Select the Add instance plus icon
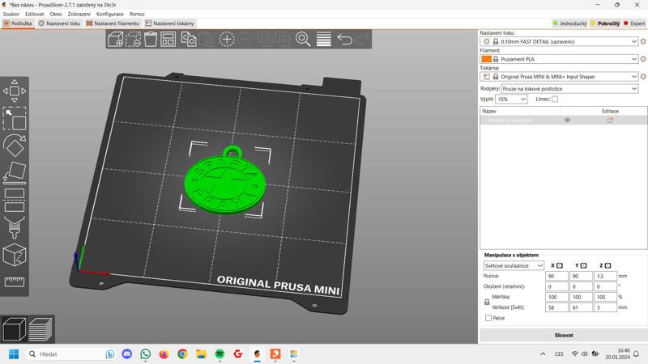 tap(227, 40)
